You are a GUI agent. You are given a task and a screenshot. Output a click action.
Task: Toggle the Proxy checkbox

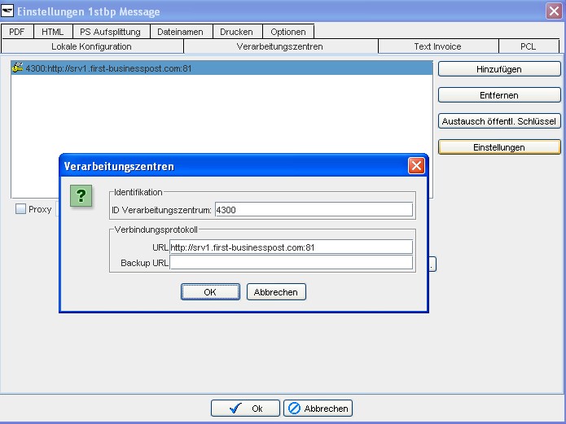coord(20,209)
